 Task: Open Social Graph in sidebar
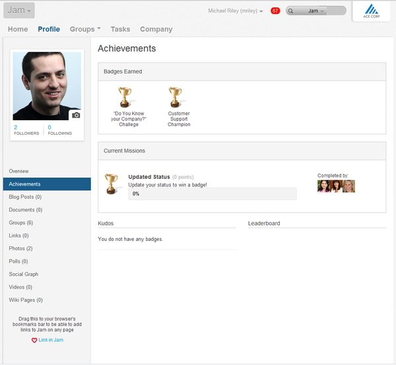tap(47, 274)
